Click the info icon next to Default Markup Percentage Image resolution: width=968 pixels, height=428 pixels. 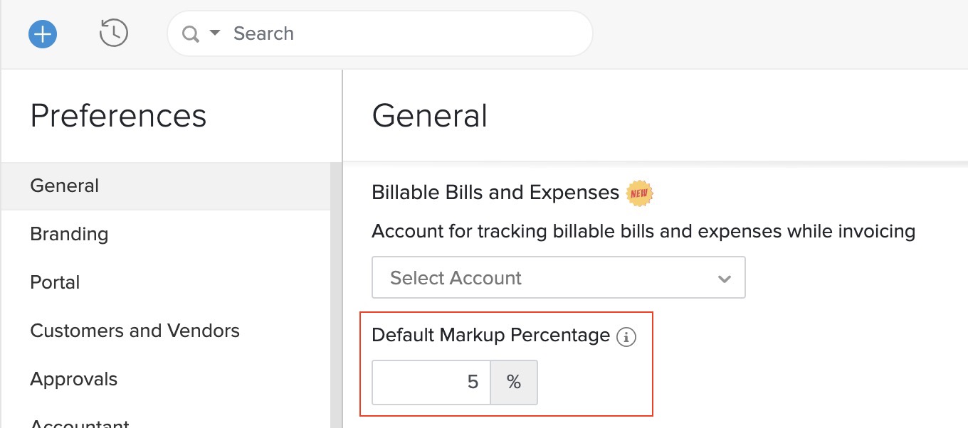[626, 338]
